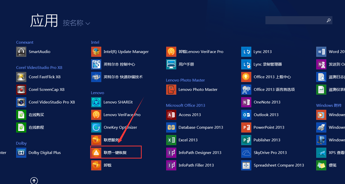Screen dimensions: 345x184
Task: Click the Outlook 2013 label text
Action: (x=266, y=115)
